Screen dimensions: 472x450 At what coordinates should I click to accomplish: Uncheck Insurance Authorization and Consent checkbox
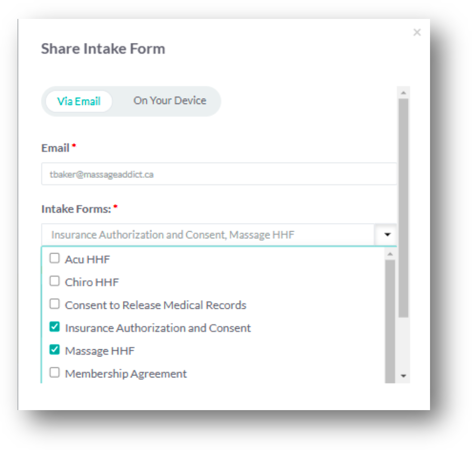(54, 327)
